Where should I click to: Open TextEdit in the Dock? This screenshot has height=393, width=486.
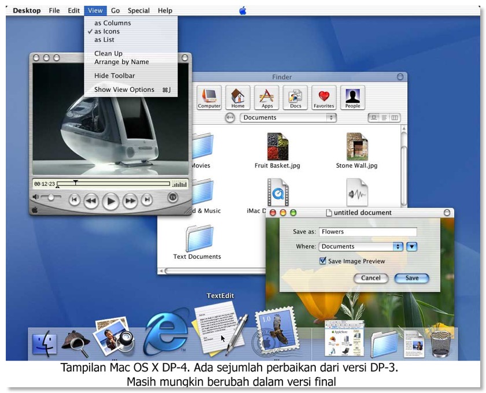(x=220, y=328)
